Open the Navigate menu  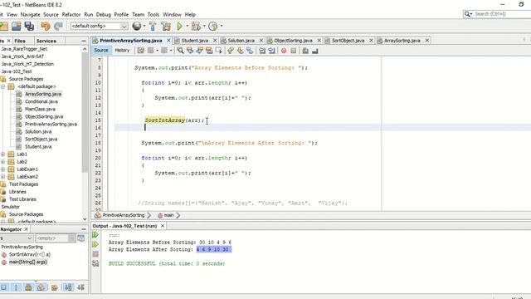point(30,15)
